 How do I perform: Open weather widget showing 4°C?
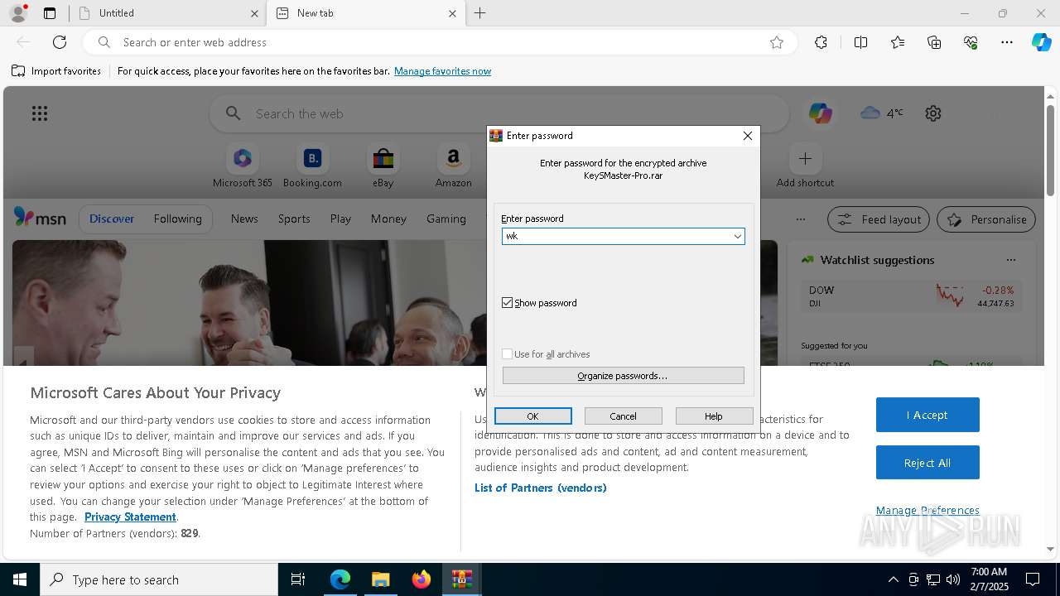tap(882, 113)
